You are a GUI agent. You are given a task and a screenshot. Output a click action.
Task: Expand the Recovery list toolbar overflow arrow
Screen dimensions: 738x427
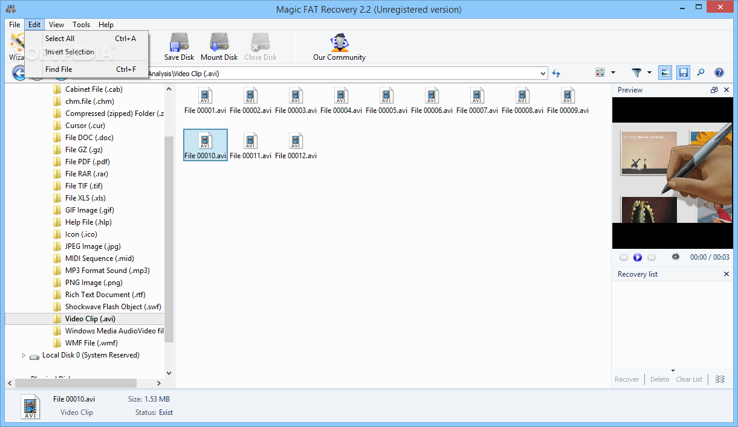tap(673, 371)
